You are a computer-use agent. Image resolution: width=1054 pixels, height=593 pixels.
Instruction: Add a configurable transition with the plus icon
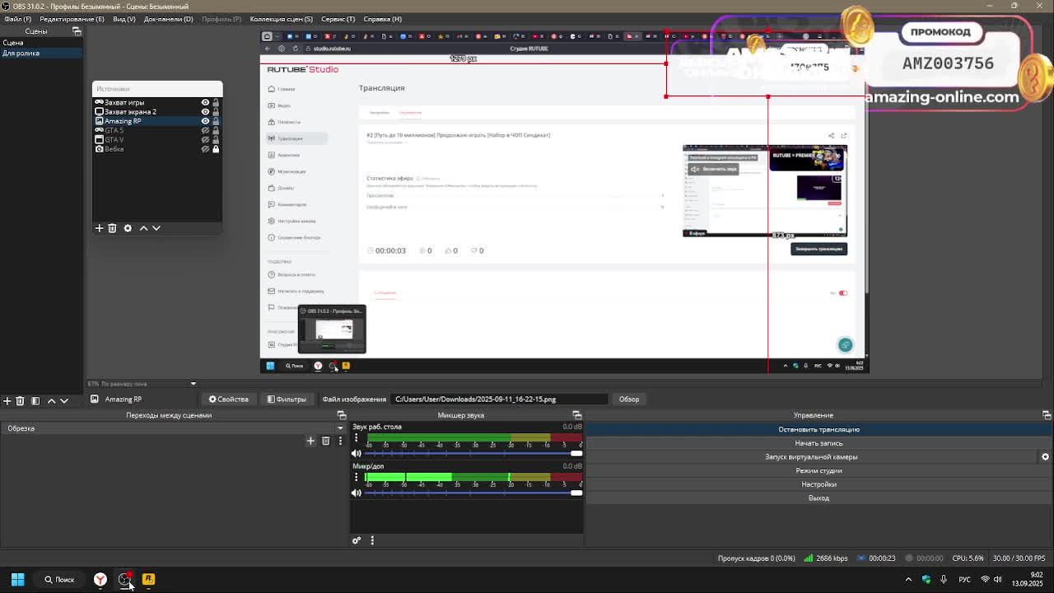click(310, 441)
